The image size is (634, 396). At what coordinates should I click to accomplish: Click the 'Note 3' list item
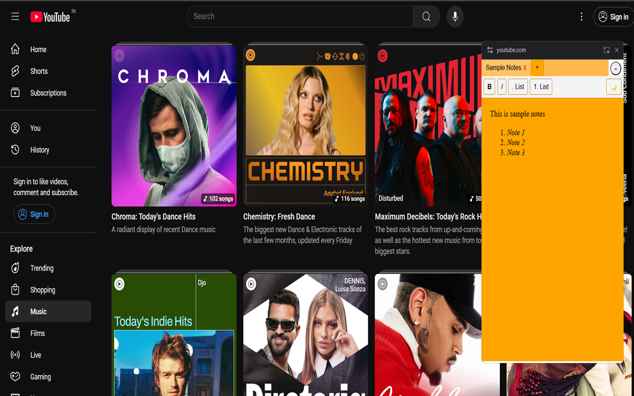click(x=516, y=152)
